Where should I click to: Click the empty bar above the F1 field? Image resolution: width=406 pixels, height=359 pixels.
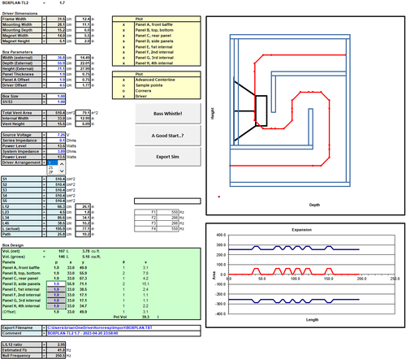[167, 201]
